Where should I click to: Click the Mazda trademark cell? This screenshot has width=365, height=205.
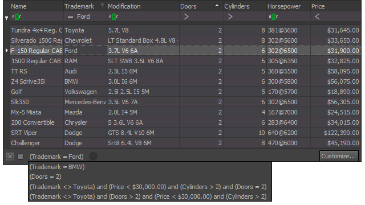(85, 112)
